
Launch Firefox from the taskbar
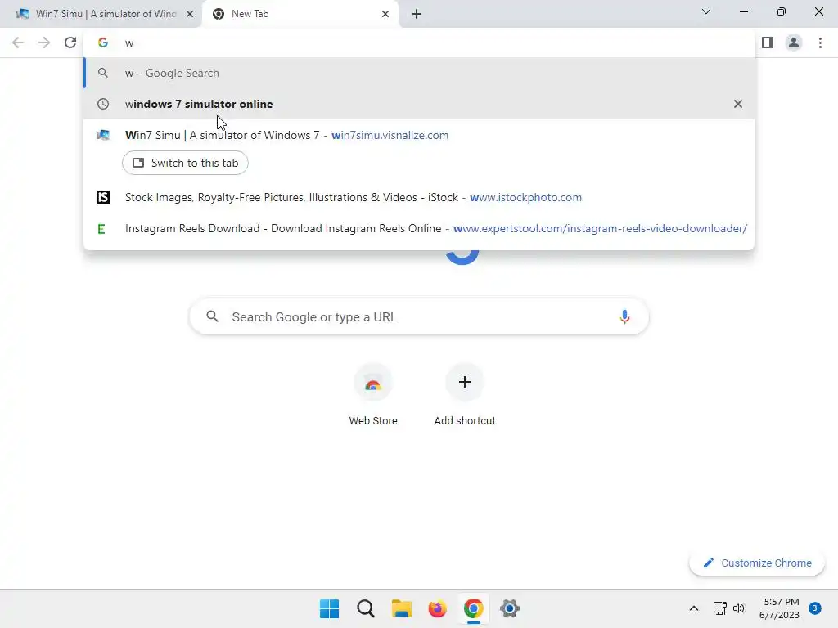(x=437, y=608)
